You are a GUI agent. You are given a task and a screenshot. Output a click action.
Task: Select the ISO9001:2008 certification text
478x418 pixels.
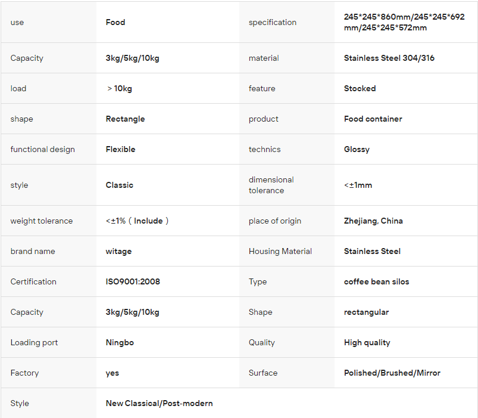click(133, 281)
